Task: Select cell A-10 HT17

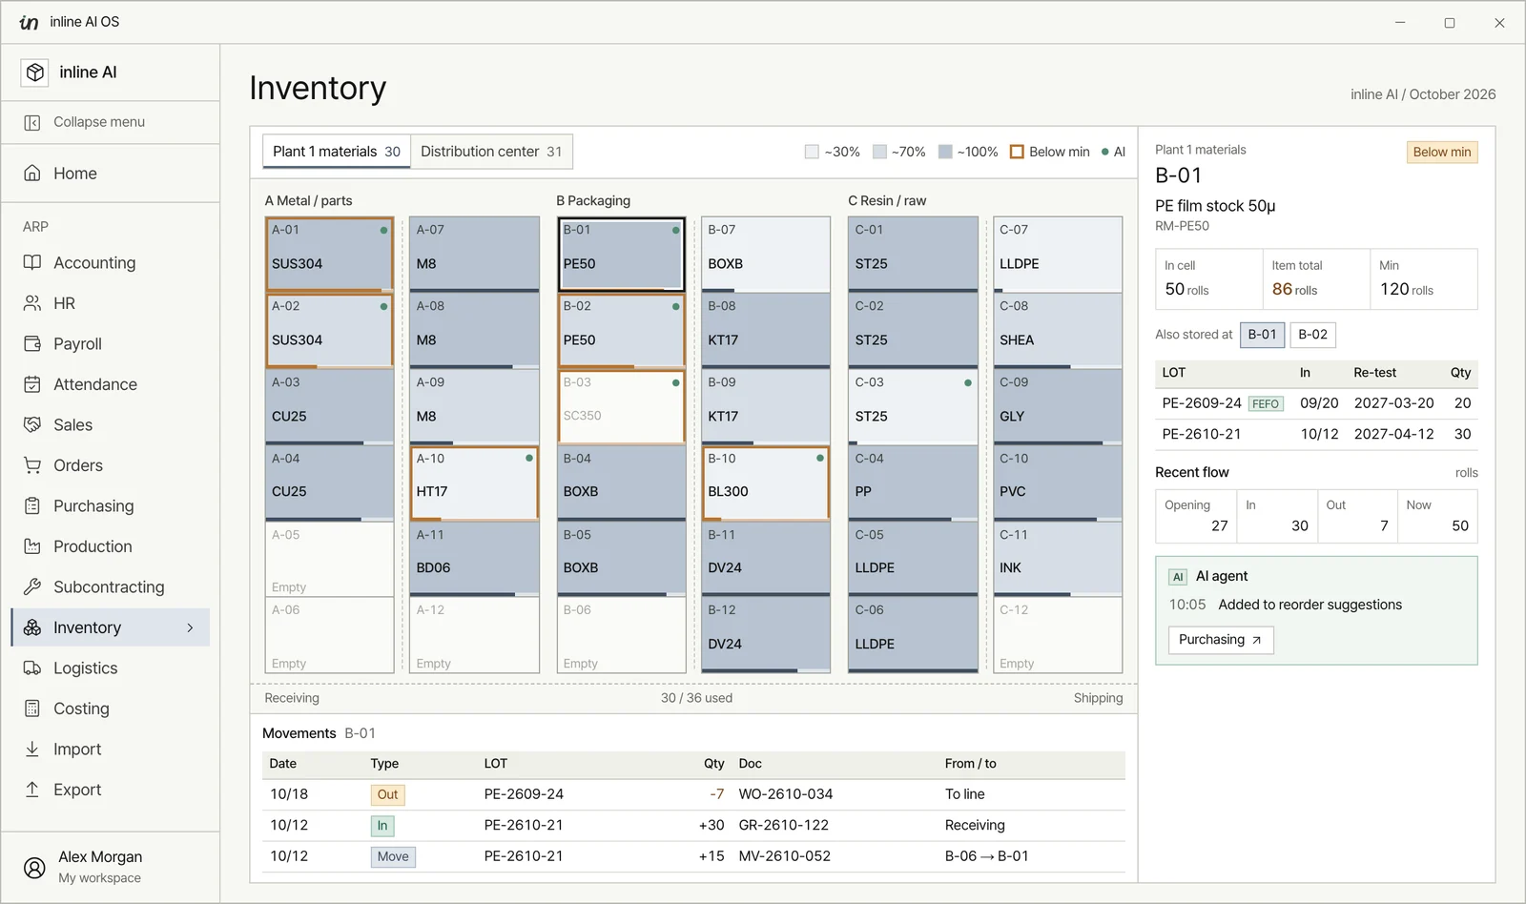Action: click(474, 483)
